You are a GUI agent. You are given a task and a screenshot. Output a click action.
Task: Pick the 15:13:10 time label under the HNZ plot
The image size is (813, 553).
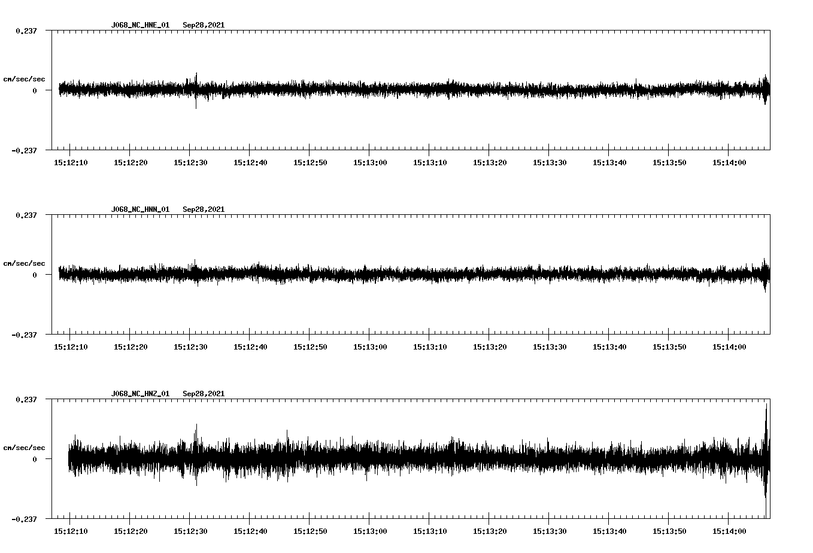click(430, 531)
